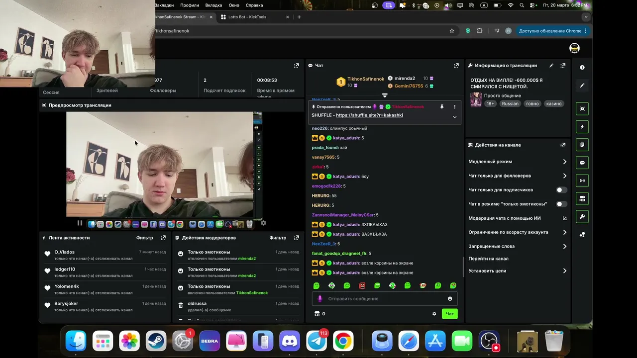Open mirenda2 in chat leaderboard

click(405, 79)
